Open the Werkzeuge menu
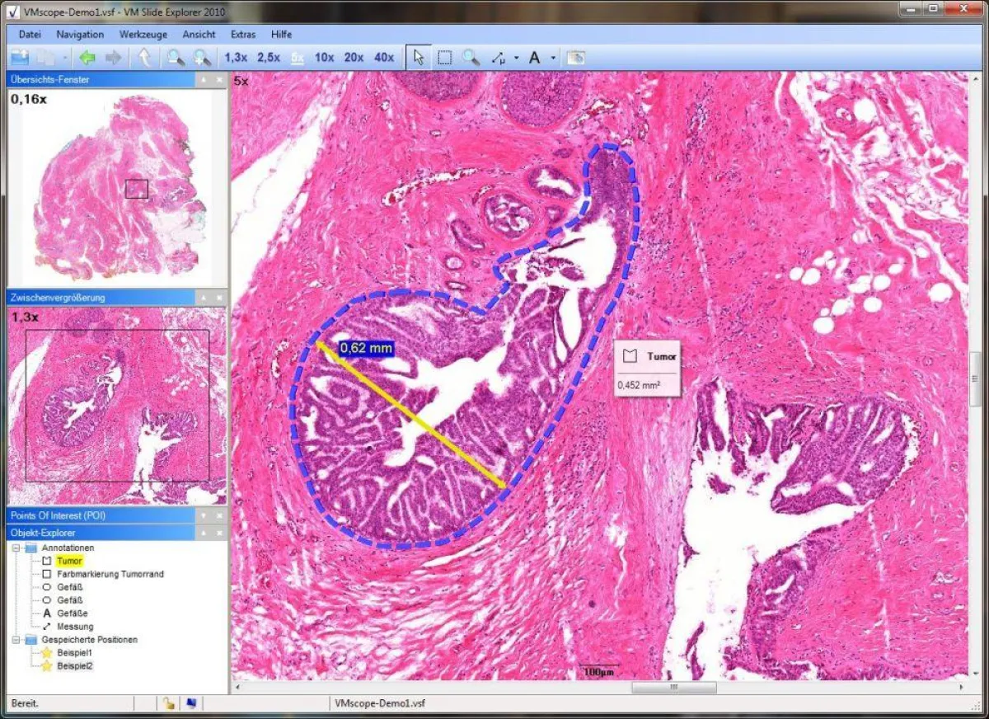This screenshot has width=989, height=719. (143, 35)
